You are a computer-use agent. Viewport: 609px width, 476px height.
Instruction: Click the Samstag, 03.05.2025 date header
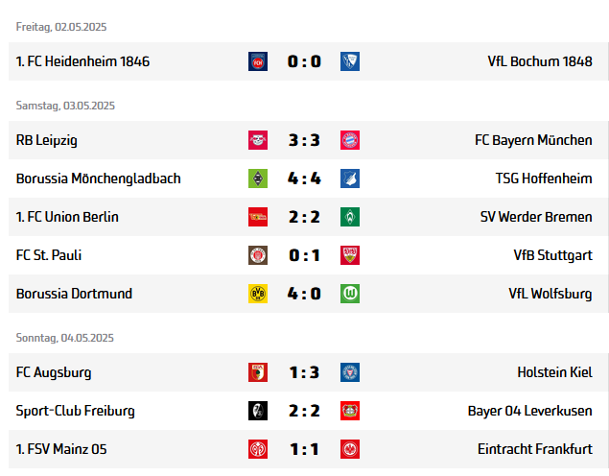point(64,106)
